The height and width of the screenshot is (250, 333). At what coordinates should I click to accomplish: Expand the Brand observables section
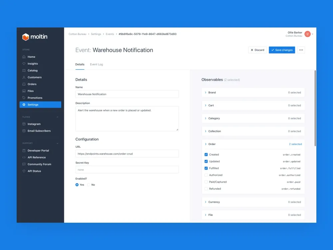(206, 93)
